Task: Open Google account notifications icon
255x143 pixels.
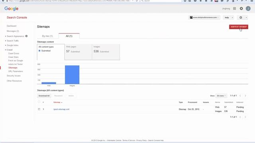Action: click(x=241, y=9)
